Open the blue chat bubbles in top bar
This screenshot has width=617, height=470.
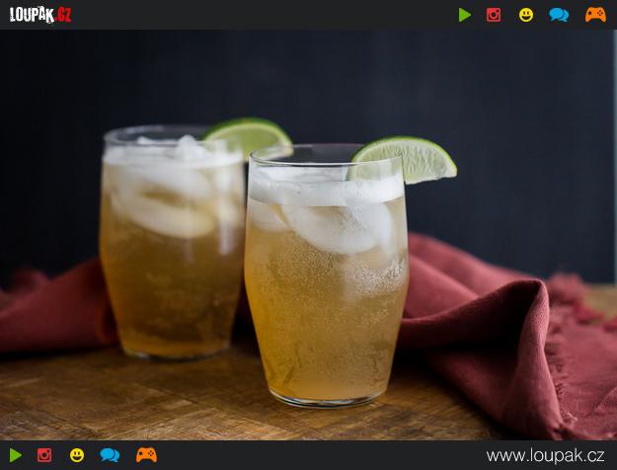(559, 15)
